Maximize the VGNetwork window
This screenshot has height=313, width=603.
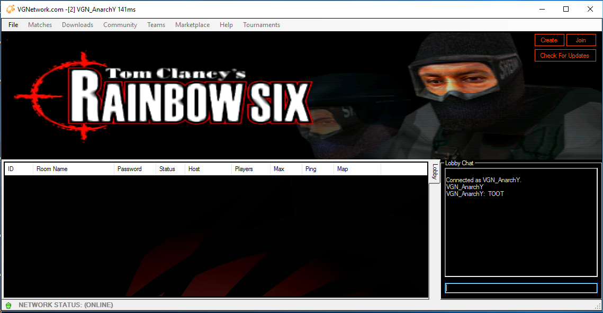pyautogui.click(x=566, y=9)
